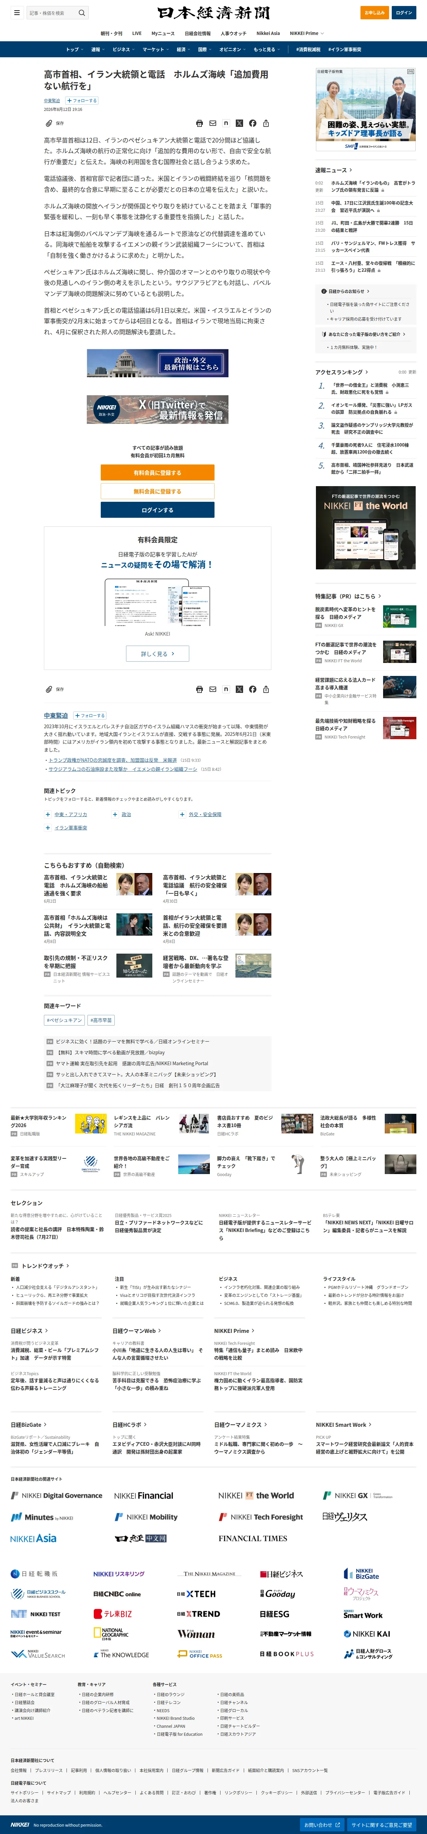
Task: Click the share icon below the paywall box
Action: pyautogui.click(x=266, y=689)
